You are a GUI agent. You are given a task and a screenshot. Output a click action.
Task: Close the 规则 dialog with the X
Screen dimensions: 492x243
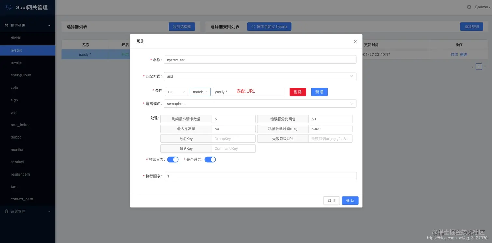click(x=355, y=41)
